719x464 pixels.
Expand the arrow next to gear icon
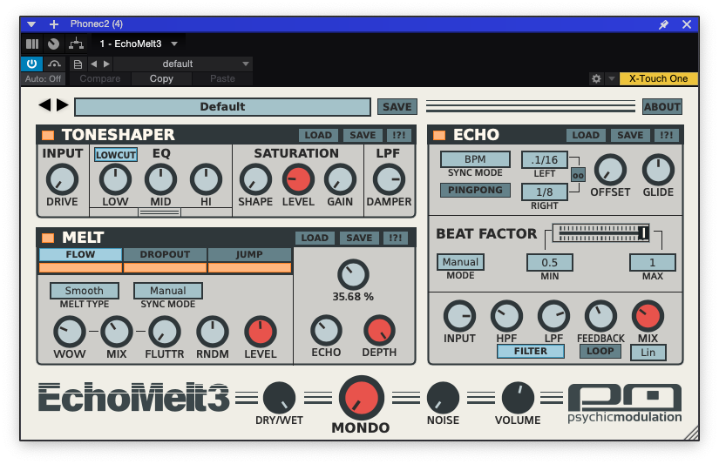(x=611, y=78)
